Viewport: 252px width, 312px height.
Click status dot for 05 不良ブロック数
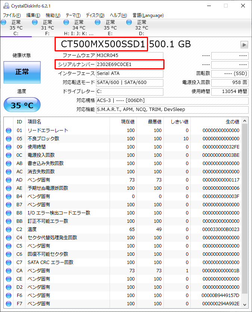[x=9, y=139]
